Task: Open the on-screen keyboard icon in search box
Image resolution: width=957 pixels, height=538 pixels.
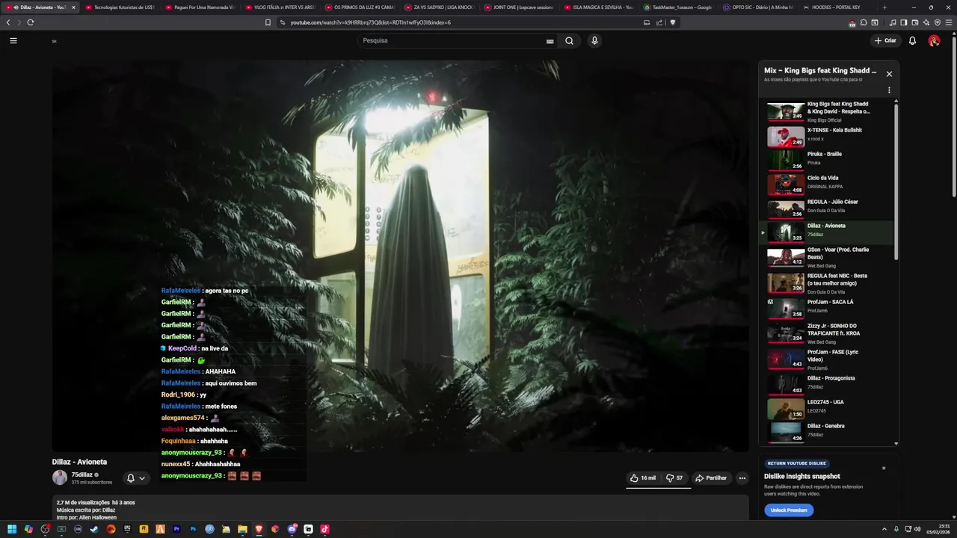Action: 550,41
